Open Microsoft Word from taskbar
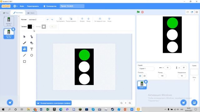 (x=42, y=109)
